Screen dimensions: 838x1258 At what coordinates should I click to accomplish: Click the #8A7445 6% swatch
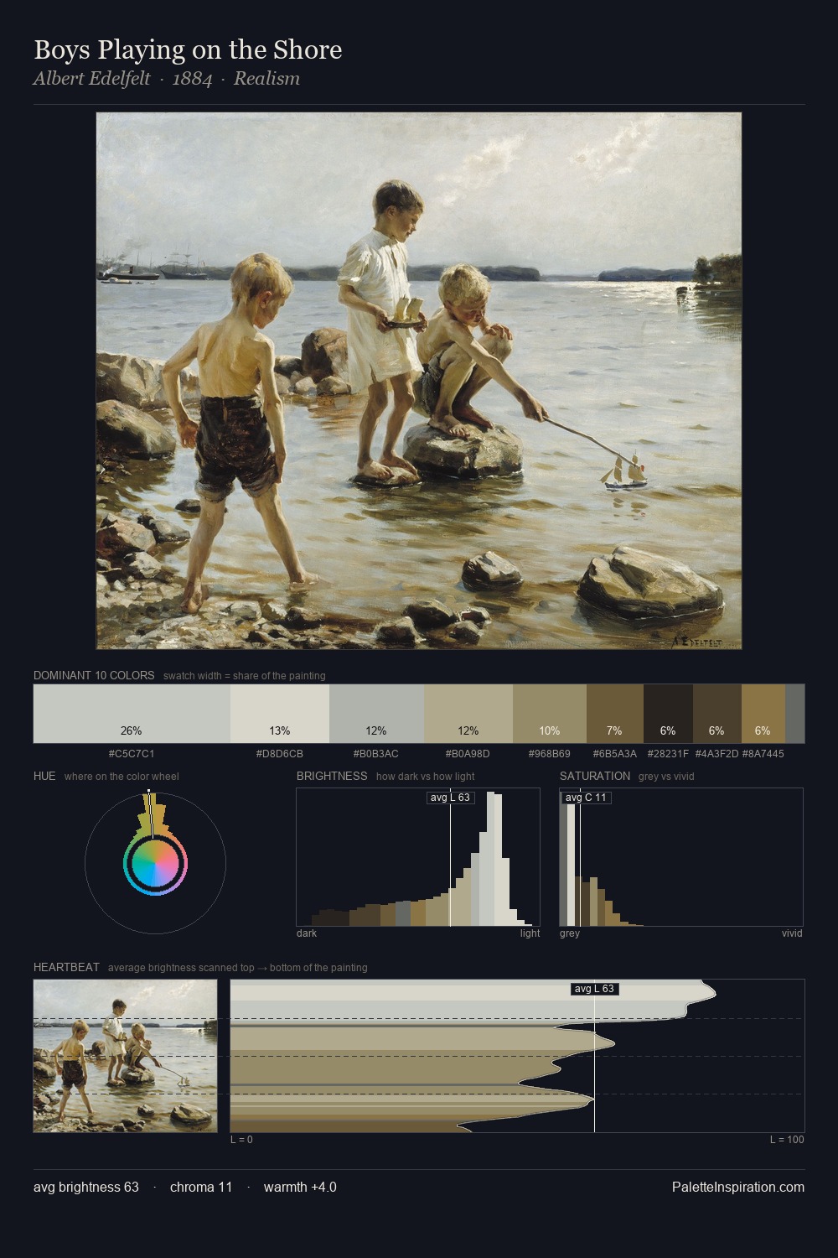763,714
